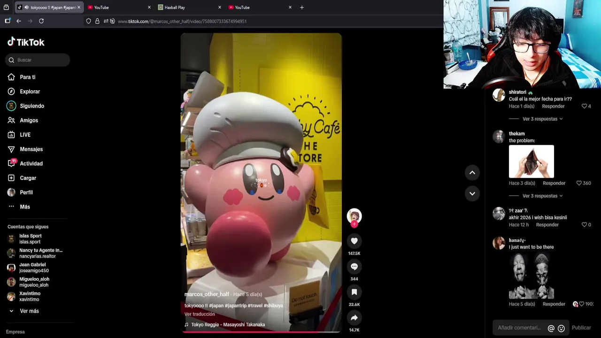Reload the page
This screenshot has height=338, width=601.
coord(41,21)
